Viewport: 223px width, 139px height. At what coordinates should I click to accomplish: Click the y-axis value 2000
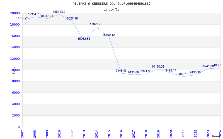tap(16, 115)
